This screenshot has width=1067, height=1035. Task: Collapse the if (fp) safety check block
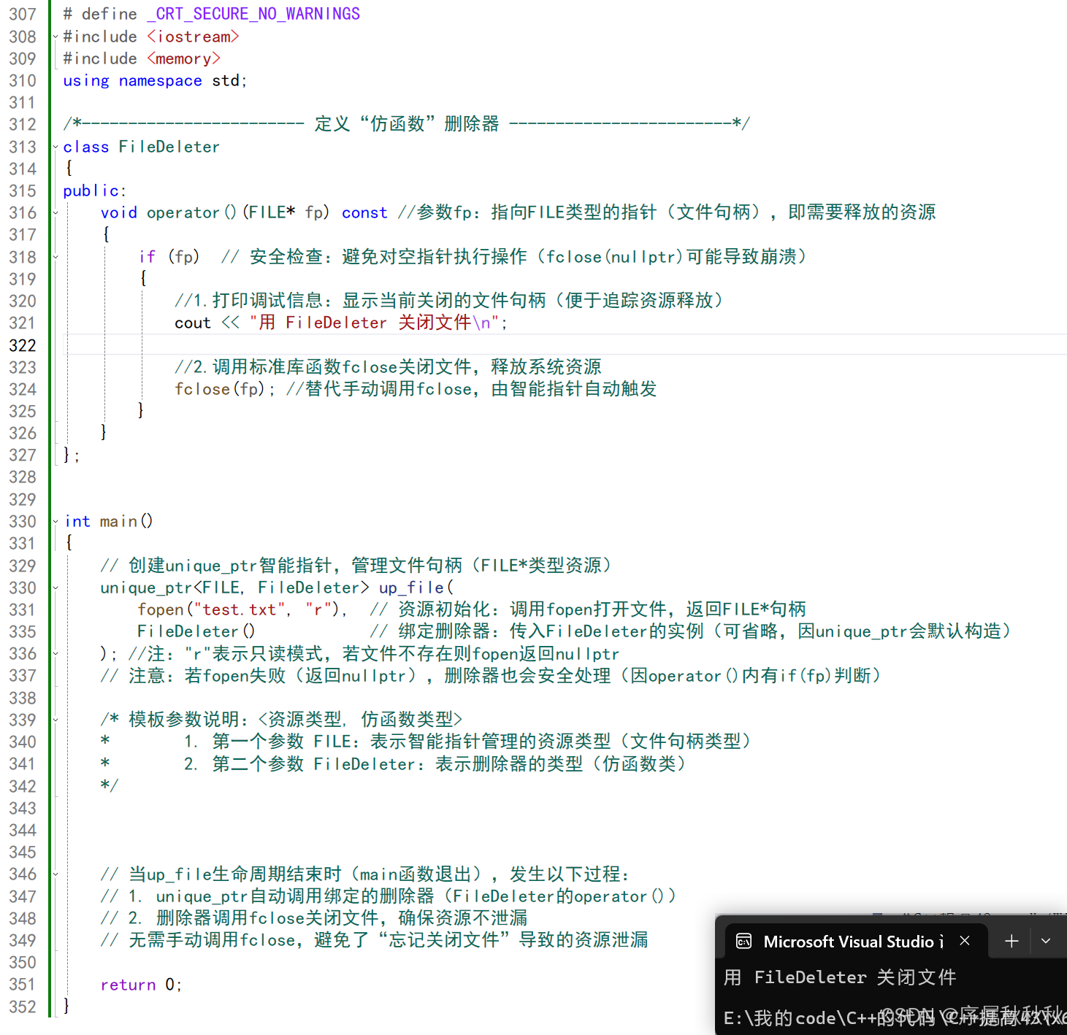[56, 256]
